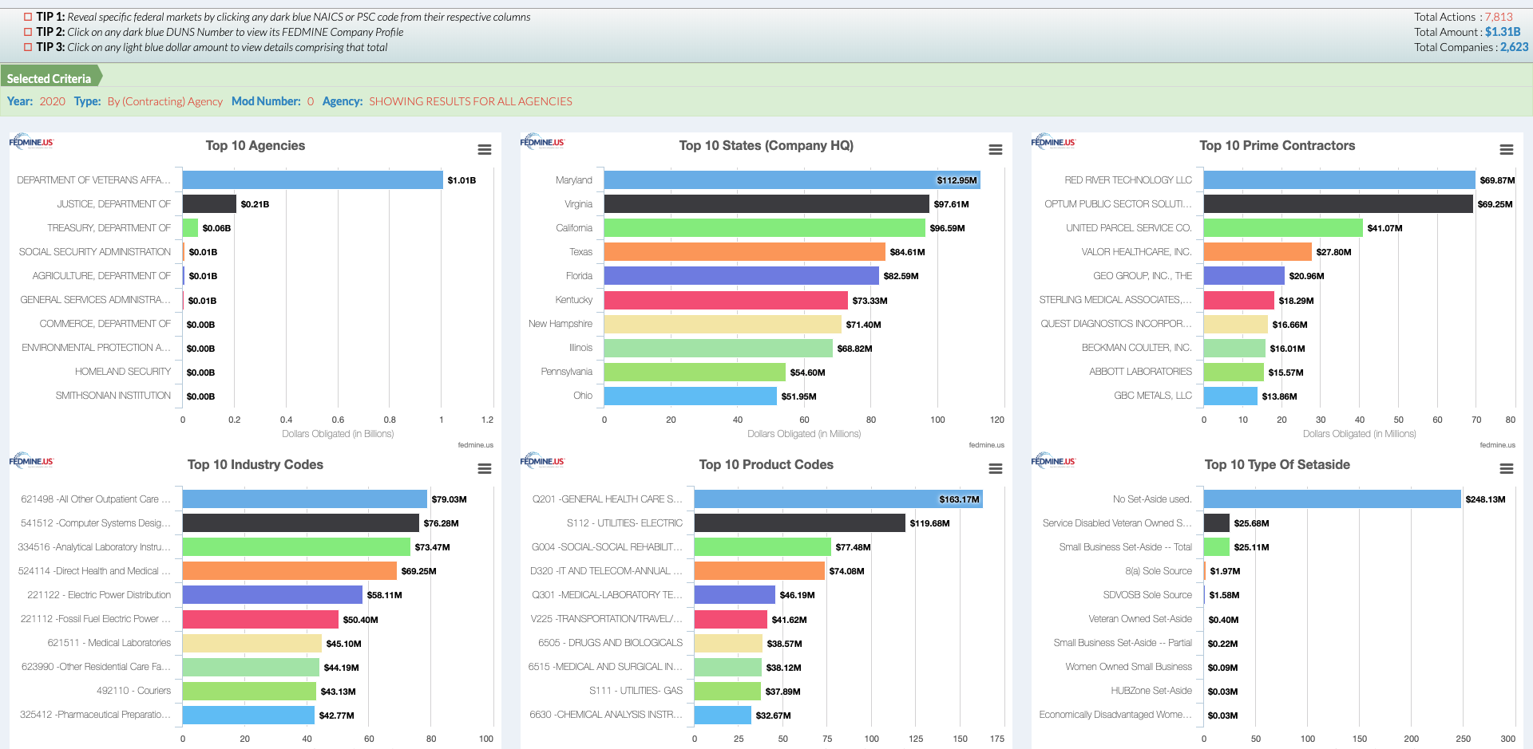Open the Top 10 Agencies chart hamburger menu
The height and width of the screenshot is (749, 1533).
pos(485,150)
